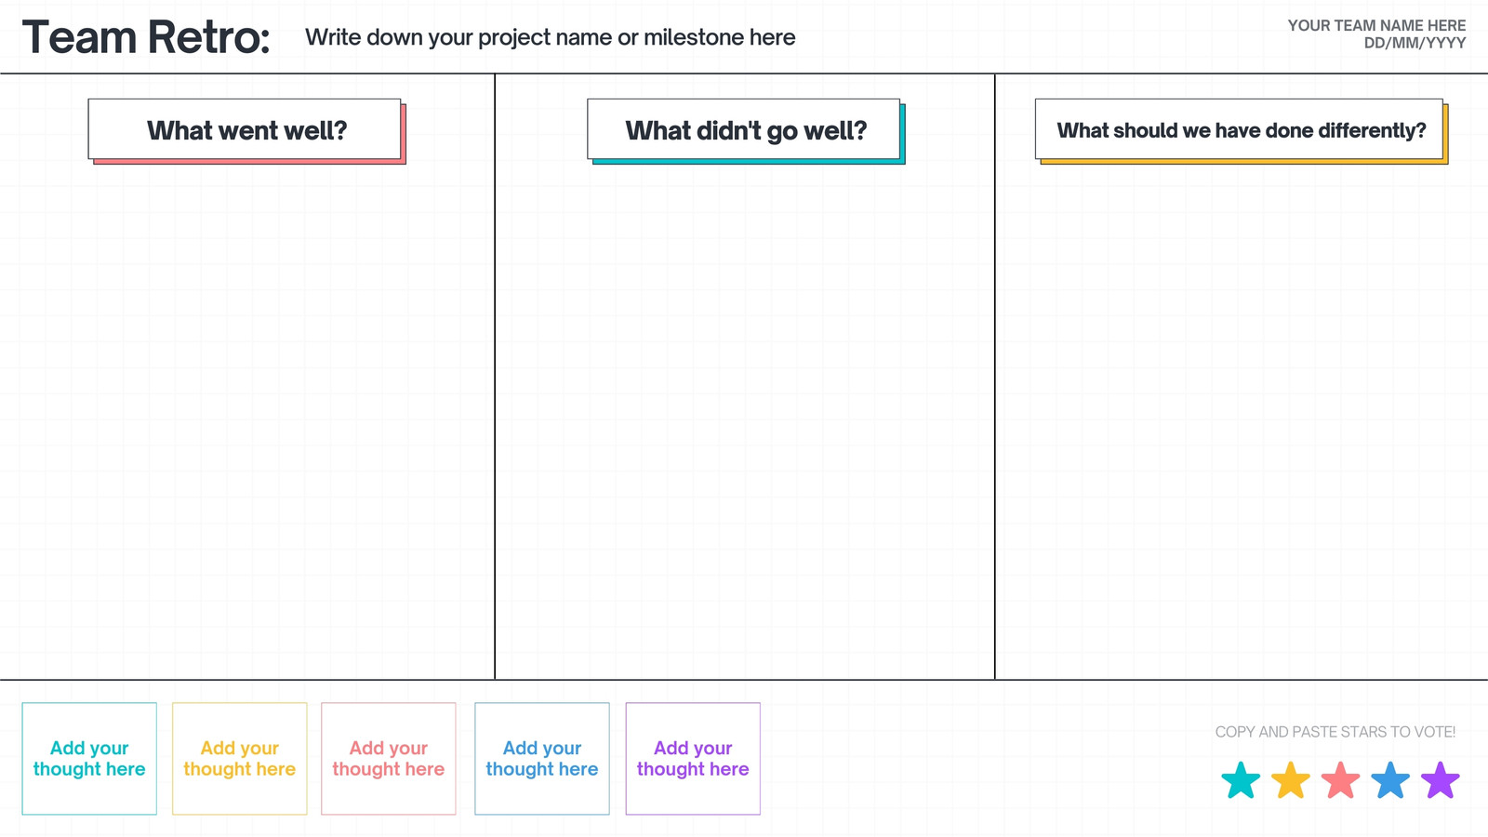Select the 'What didn't go well?' header box

tap(746, 131)
